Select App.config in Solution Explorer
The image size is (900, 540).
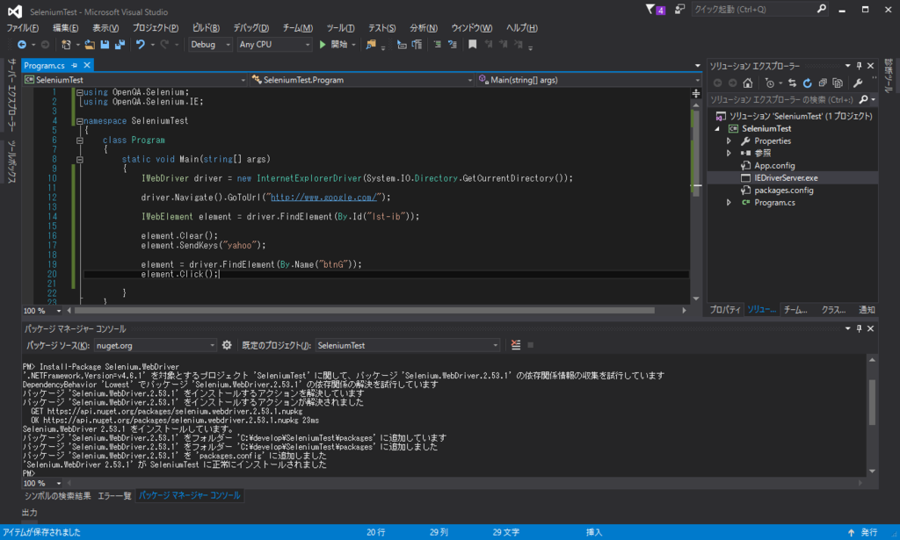tap(774, 166)
